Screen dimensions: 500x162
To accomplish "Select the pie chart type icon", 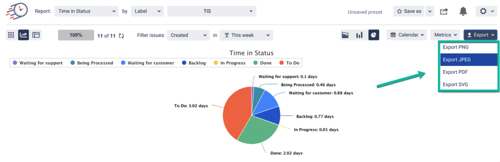I will point(374,35).
